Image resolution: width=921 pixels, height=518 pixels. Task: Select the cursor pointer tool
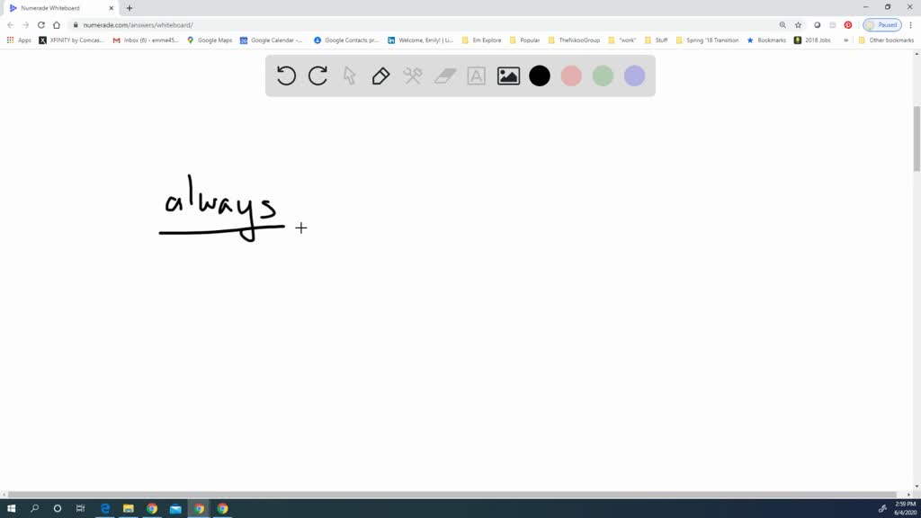click(x=349, y=76)
